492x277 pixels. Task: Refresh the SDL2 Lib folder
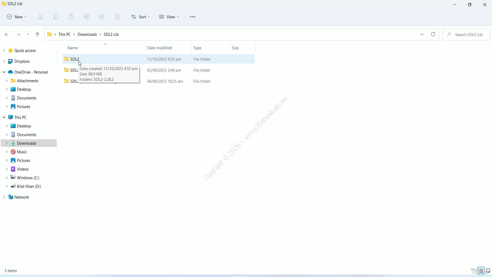pyautogui.click(x=433, y=34)
